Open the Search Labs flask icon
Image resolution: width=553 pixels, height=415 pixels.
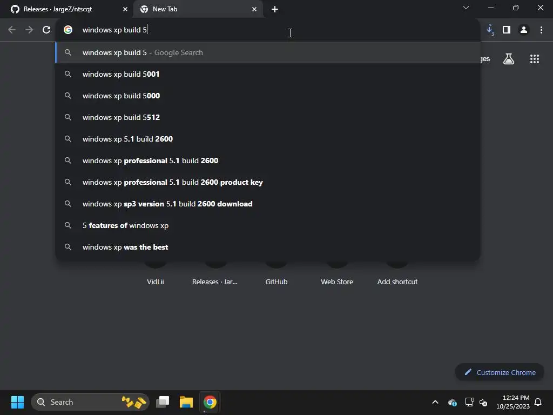click(x=509, y=59)
